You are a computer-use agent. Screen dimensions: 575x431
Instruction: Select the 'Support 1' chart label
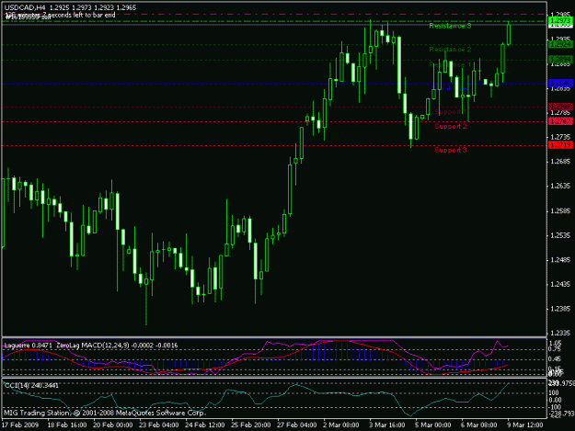450,112
